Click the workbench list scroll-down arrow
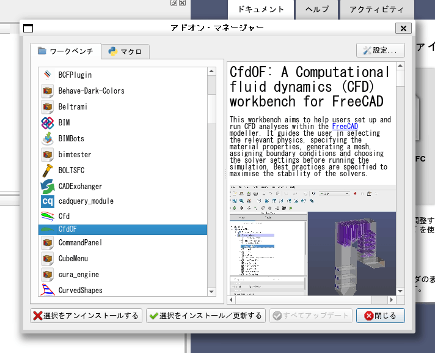Viewport: 435px width, 353px height. pos(211,292)
